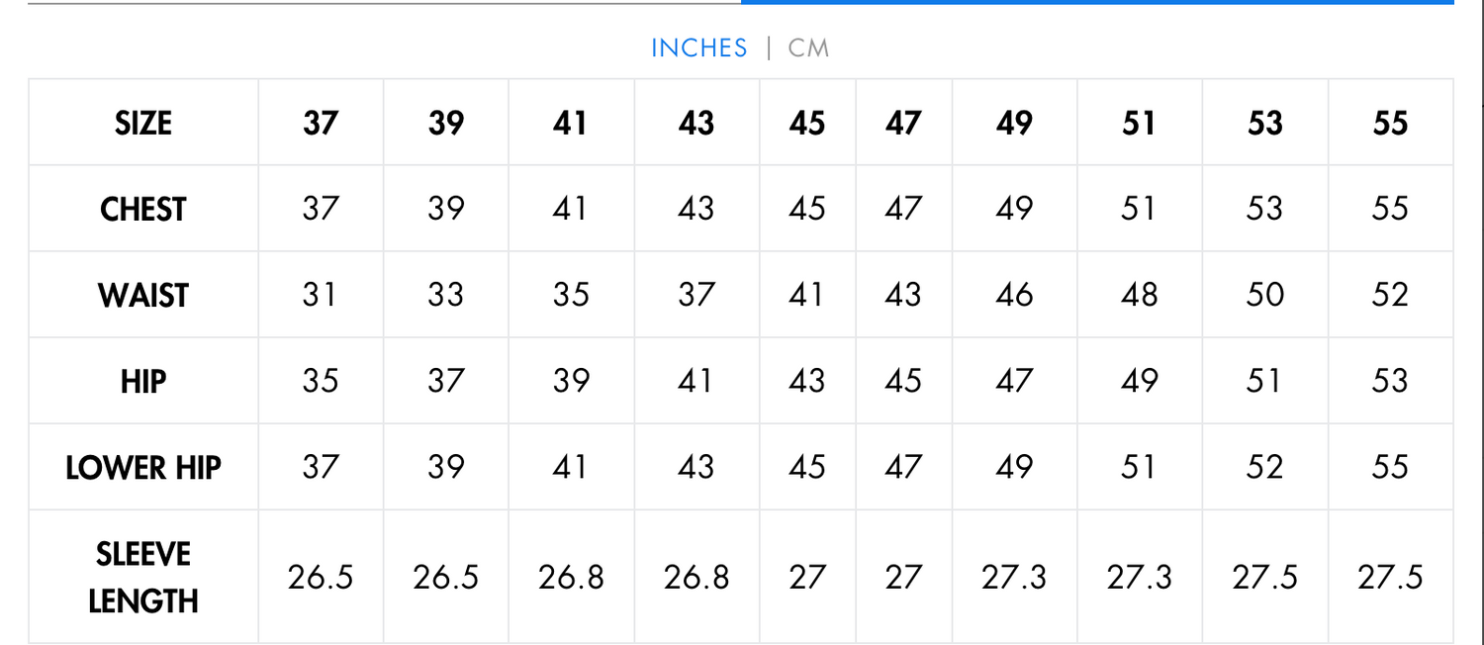Screen dimensions: 1484x645
Task: Select size 49 column header
Action: [x=1014, y=124]
